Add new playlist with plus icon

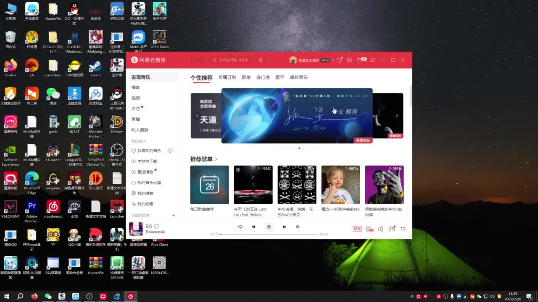(x=173, y=215)
